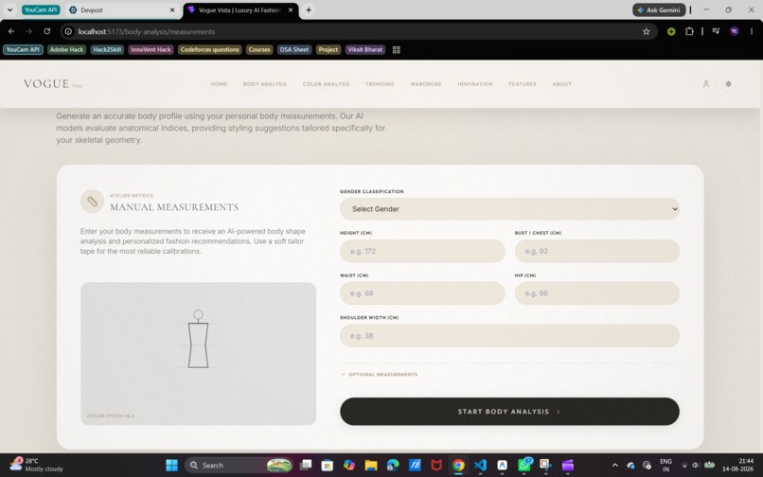Focus the Hip (cm) input field
Screen dimensions: 763x477
point(597,293)
